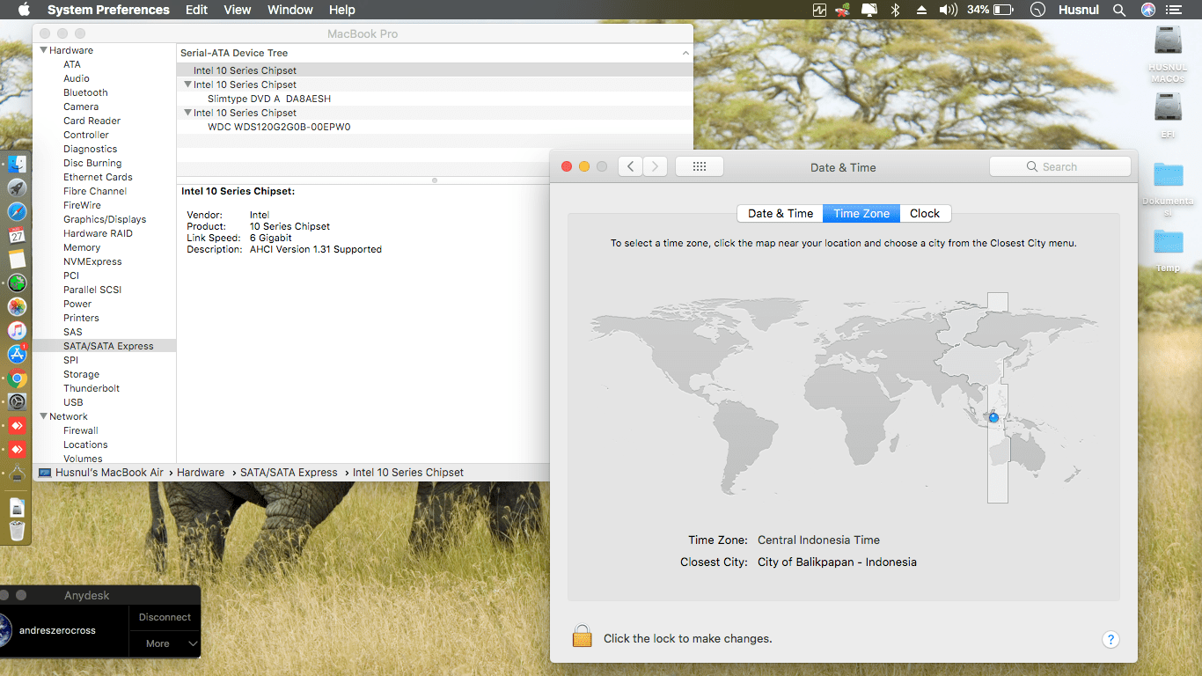This screenshot has width=1202, height=676.
Task: Open the App Store in the Dock
Action: coord(17,355)
